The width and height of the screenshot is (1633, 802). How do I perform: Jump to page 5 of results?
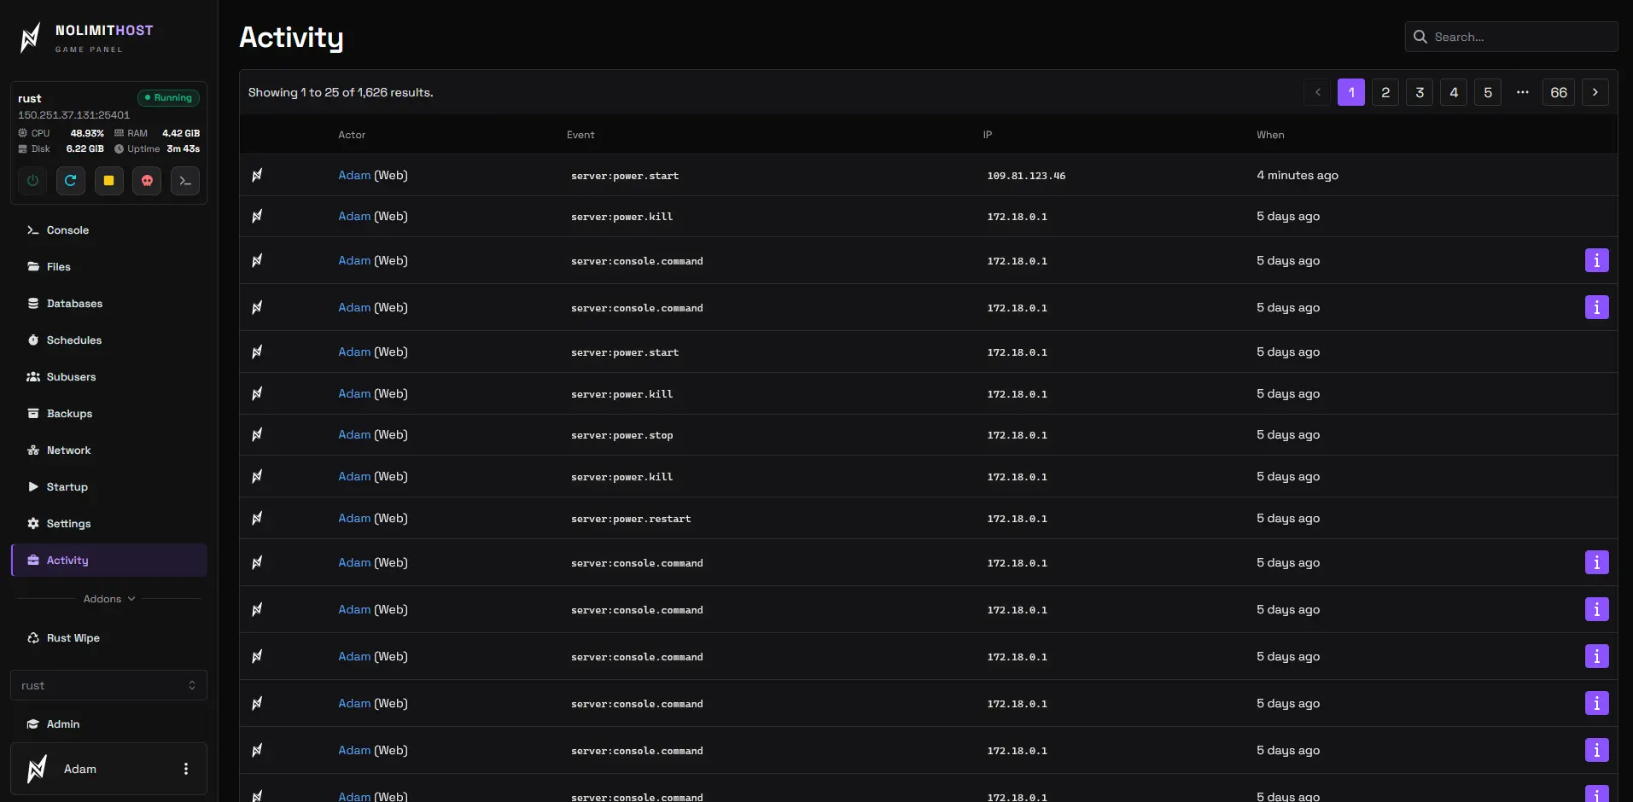1488,92
